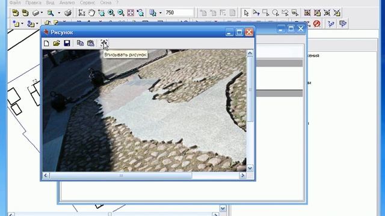Click the cobblestone picture in Рисунок window
The height and width of the screenshot is (216, 385).
[144, 110]
